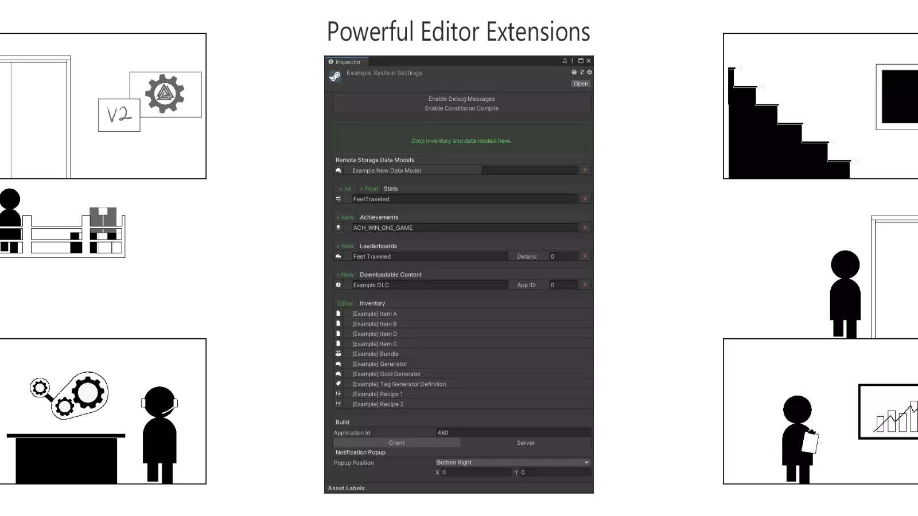918x516 pixels.
Task: Toggle Enable Conditional Compile
Action: [x=462, y=108]
